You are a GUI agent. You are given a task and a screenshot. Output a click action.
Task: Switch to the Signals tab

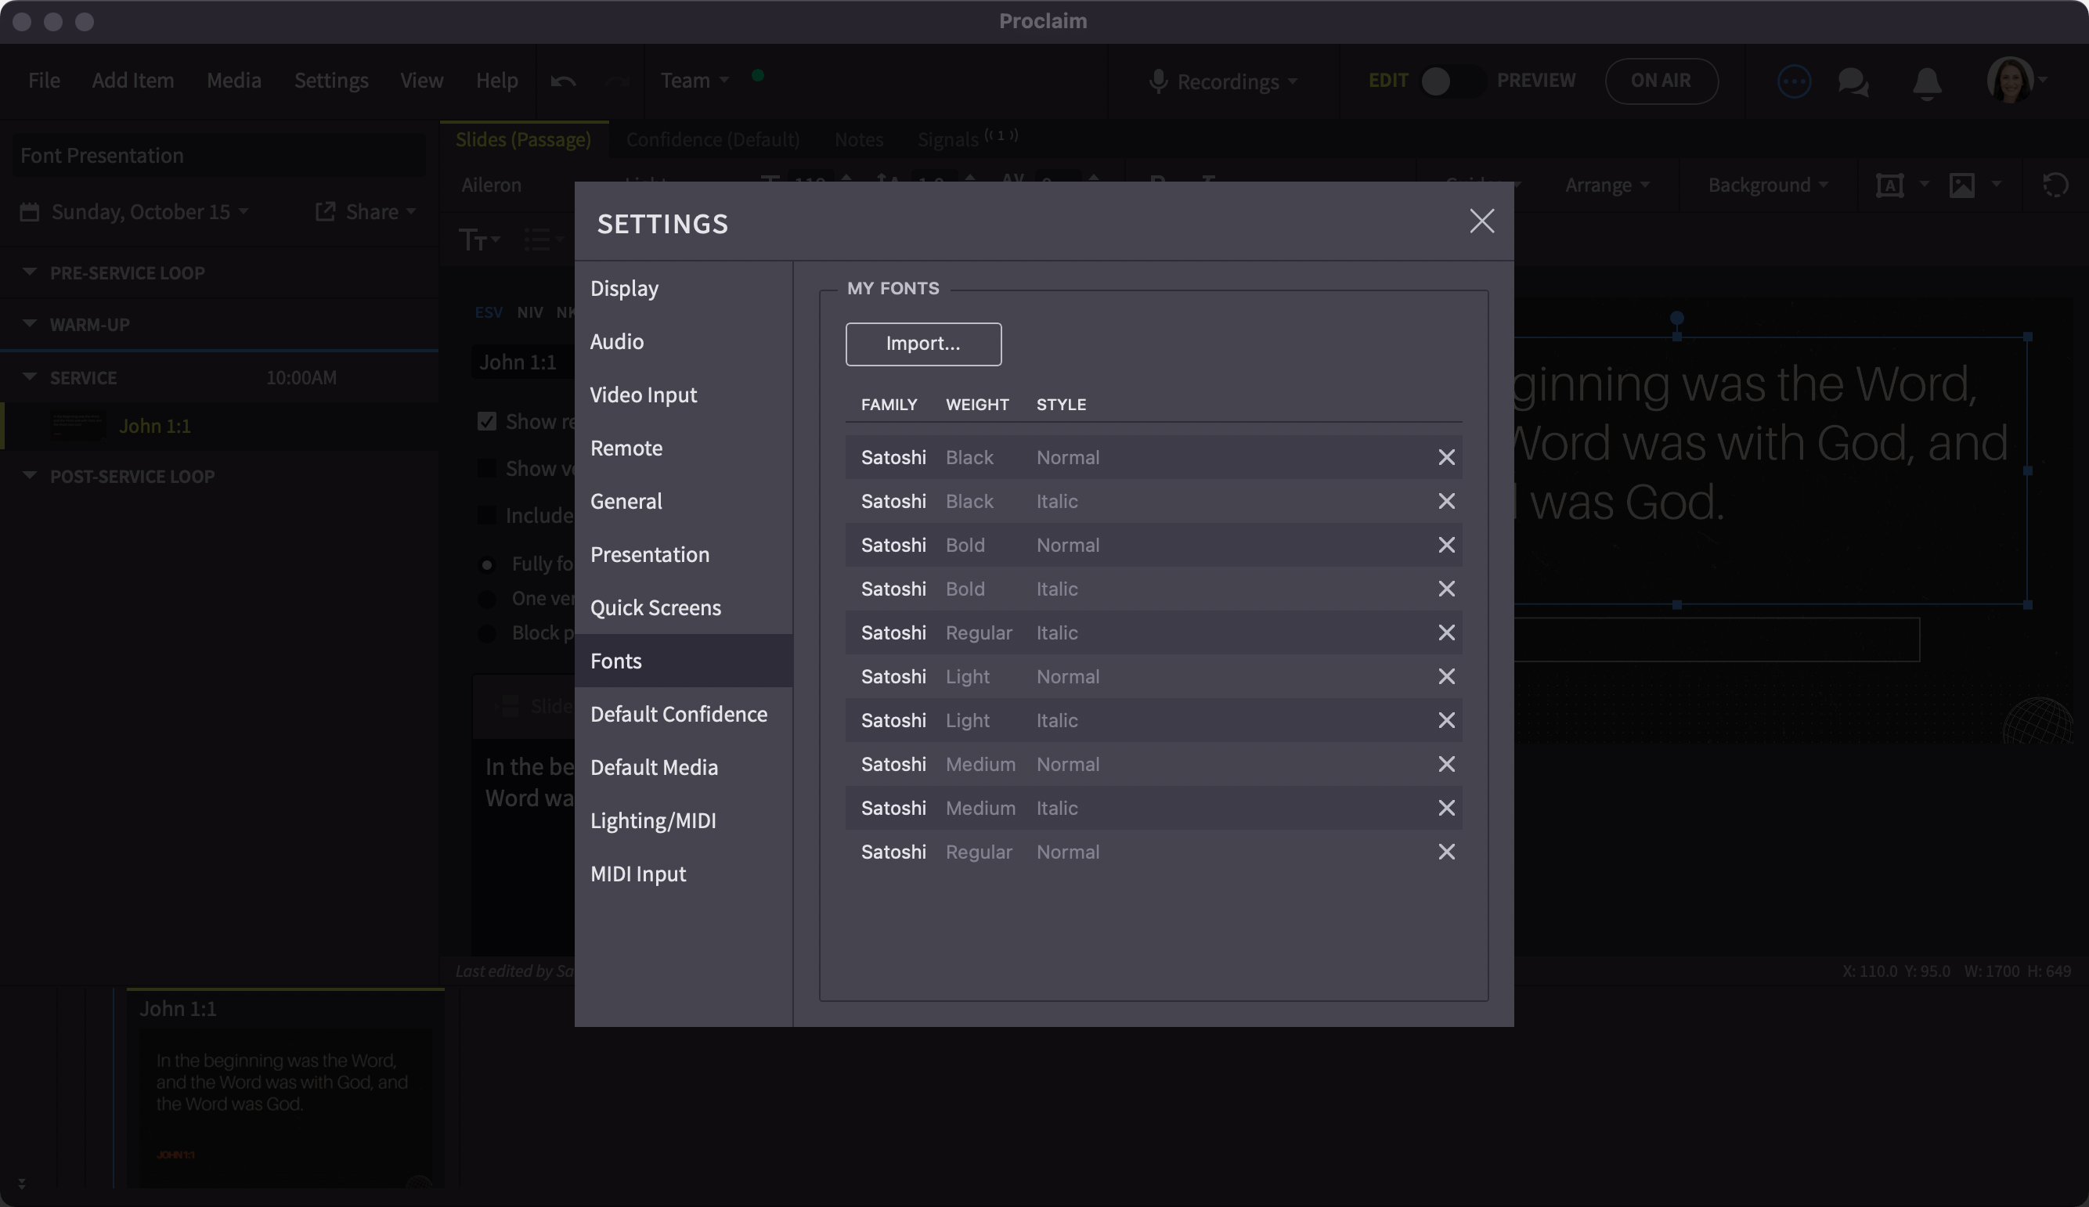pos(968,139)
